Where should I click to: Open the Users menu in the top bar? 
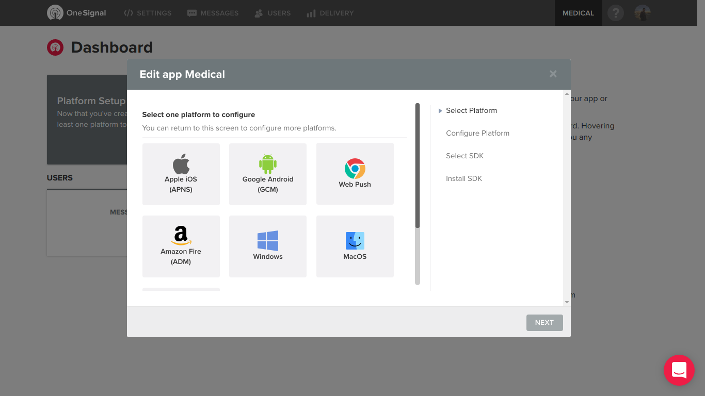point(273,13)
